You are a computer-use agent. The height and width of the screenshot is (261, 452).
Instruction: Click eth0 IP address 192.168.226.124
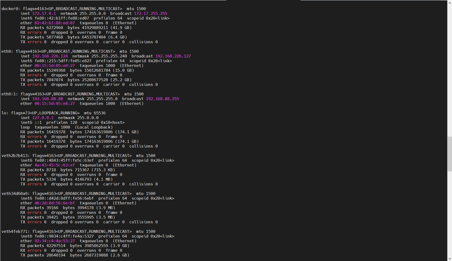coord(50,56)
